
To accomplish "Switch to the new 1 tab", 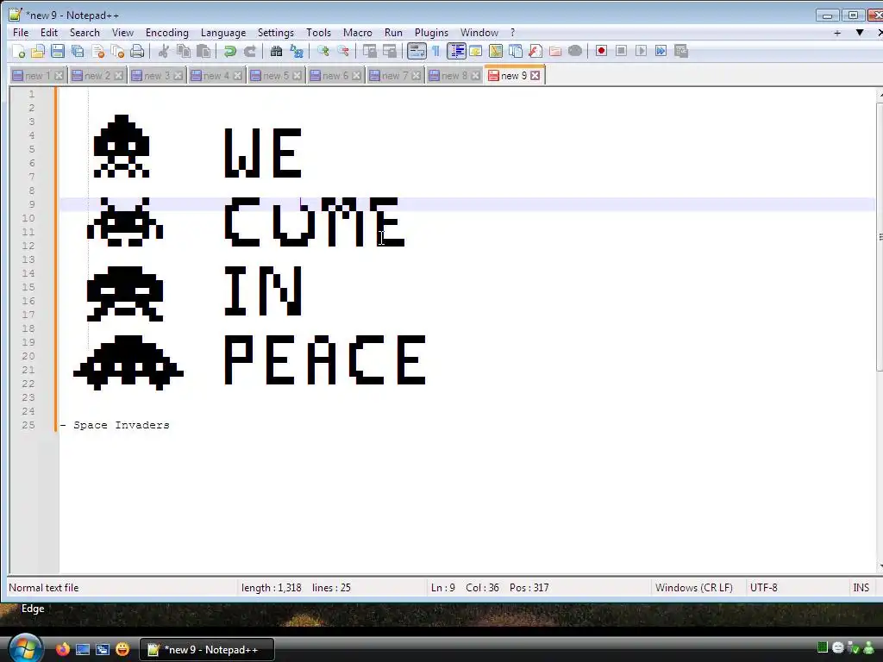I will tap(38, 76).
